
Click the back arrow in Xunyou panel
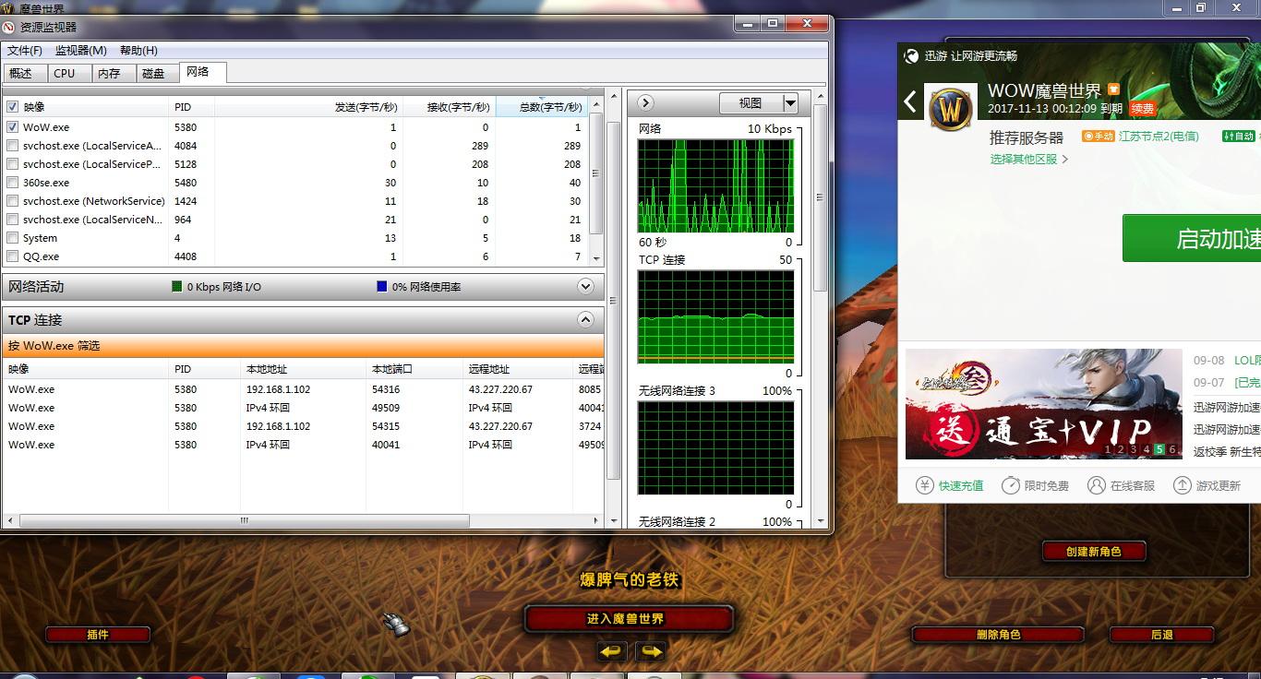pos(911,101)
